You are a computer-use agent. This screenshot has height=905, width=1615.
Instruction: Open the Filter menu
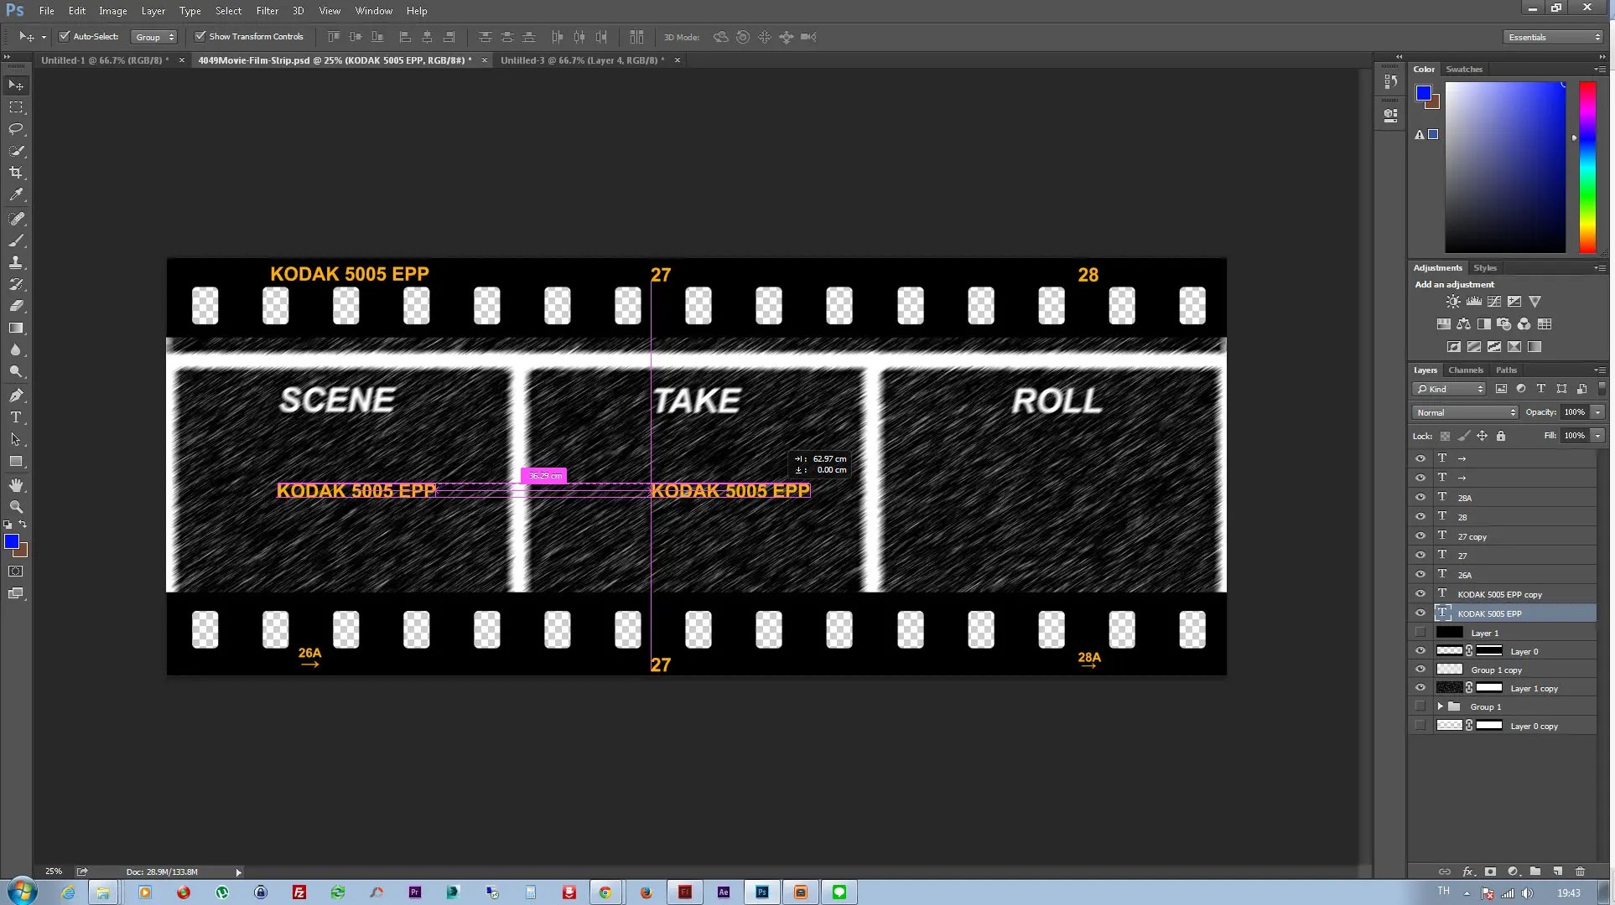(x=267, y=10)
